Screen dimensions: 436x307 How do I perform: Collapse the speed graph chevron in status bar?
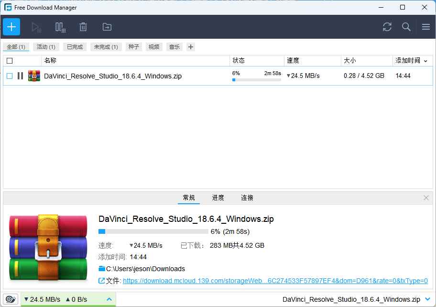click(109, 299)
